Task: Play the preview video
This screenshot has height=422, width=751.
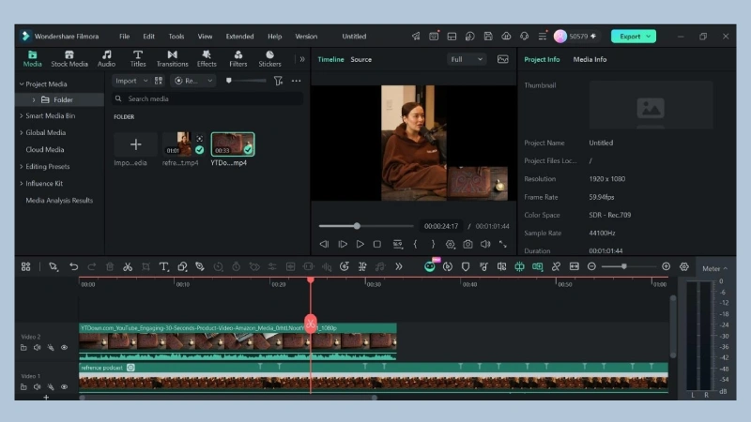Action: 360,244
